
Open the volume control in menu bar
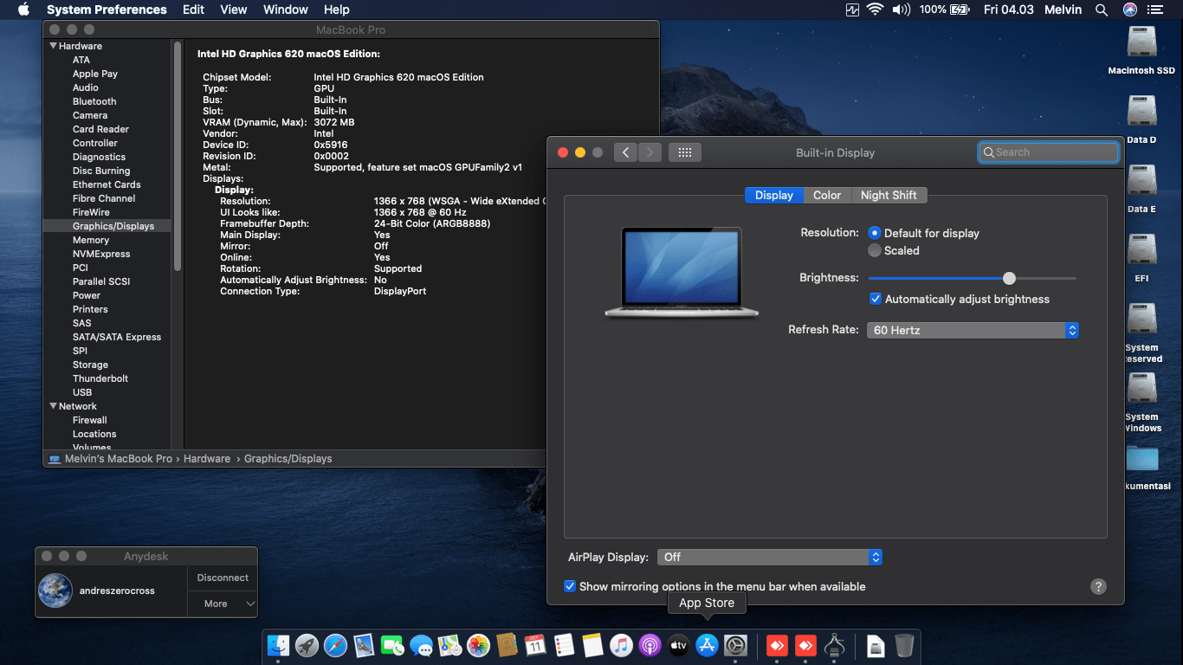pos(902,10)
